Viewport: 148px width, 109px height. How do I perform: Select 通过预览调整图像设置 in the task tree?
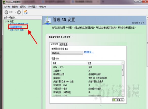19,24
